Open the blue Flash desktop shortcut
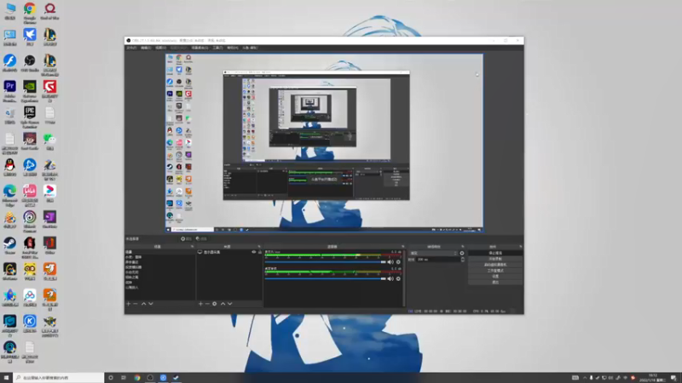The height and width of the screenshot is (383, 682). coord(9,63)
